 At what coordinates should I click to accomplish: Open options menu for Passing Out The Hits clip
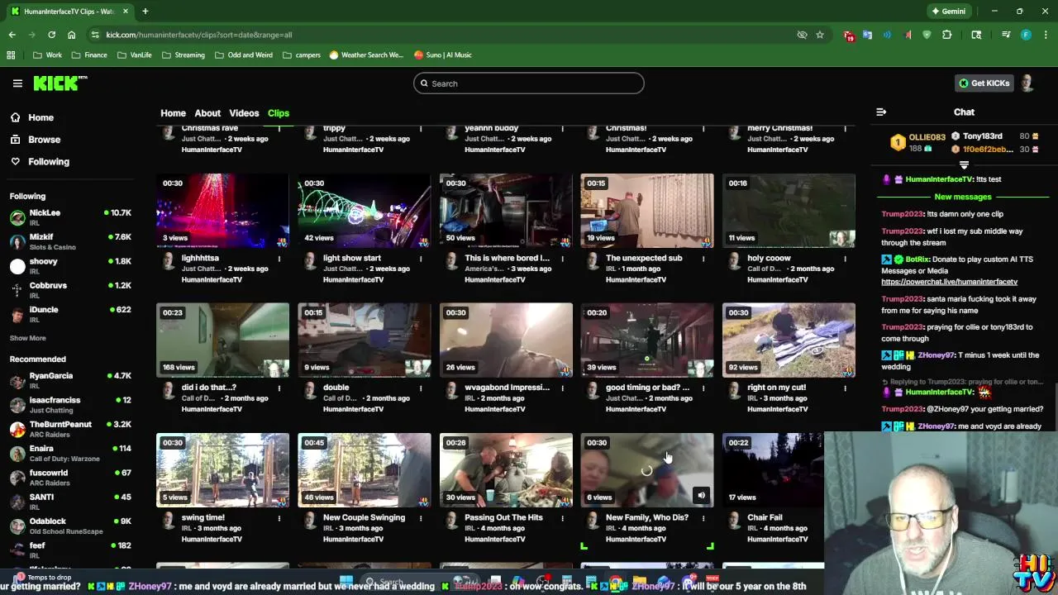tap(562, 518)
